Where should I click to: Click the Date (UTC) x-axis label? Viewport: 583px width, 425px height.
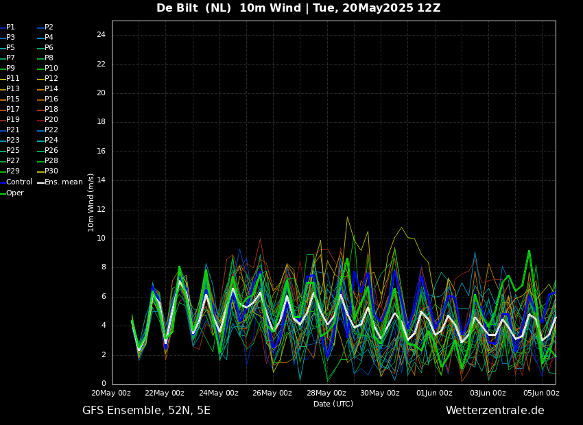pyautogui.click(x=333, y=404)
